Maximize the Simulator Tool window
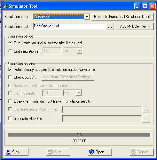 145,6
